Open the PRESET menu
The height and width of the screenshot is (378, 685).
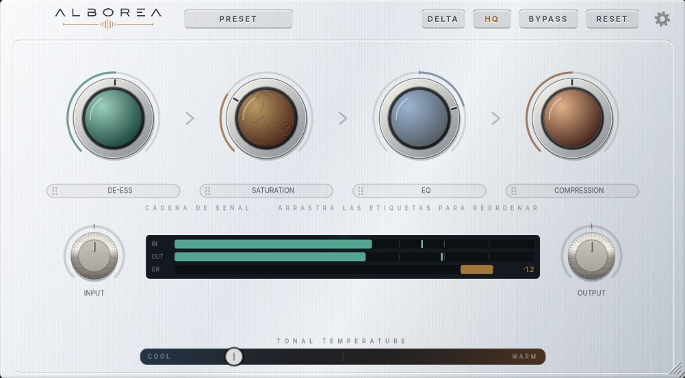tap(238, 19)
